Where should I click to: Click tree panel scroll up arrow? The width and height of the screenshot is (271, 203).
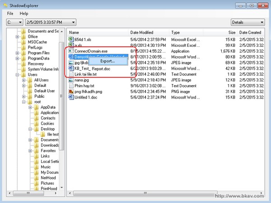[62, 32]
